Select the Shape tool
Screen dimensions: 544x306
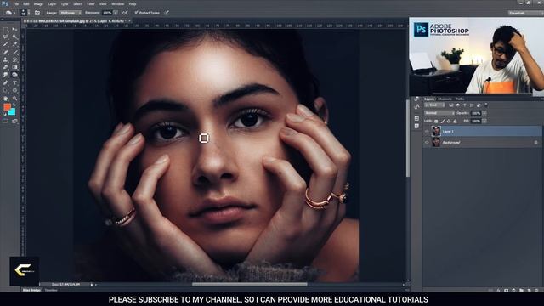click(x=15, y=90)
